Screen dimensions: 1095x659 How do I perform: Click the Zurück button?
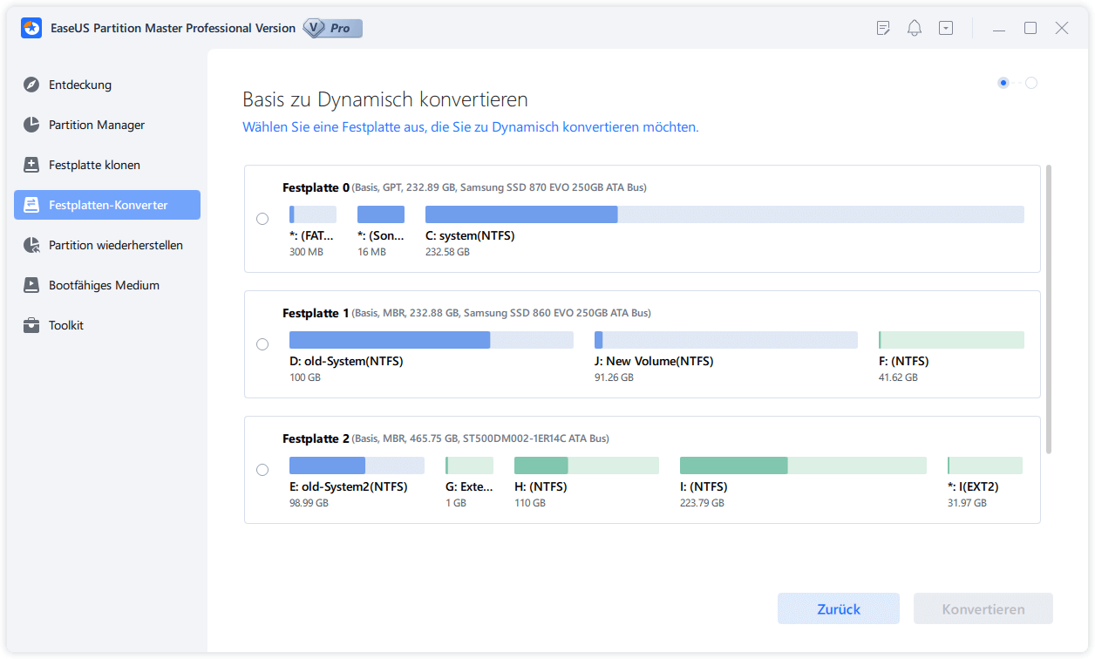click(x=839, y=608)
